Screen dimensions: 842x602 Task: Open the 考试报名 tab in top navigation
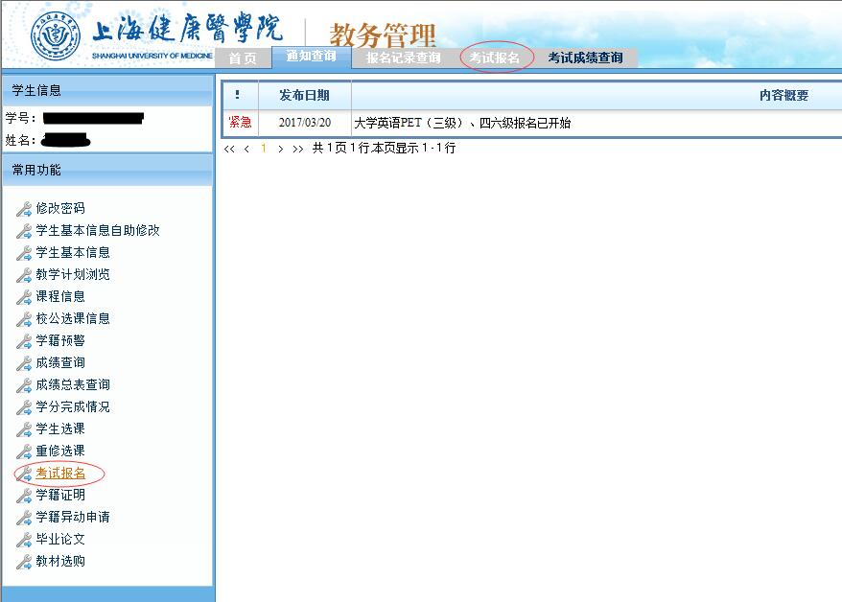point(495,58)
